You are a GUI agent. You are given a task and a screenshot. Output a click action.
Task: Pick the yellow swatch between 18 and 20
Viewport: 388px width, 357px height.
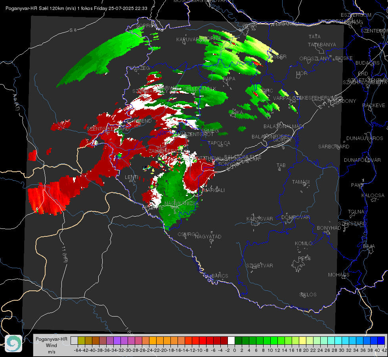tap(303, 340)
